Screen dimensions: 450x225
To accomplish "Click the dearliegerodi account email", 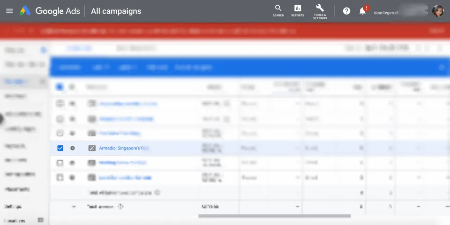I will tap(385, 13).
